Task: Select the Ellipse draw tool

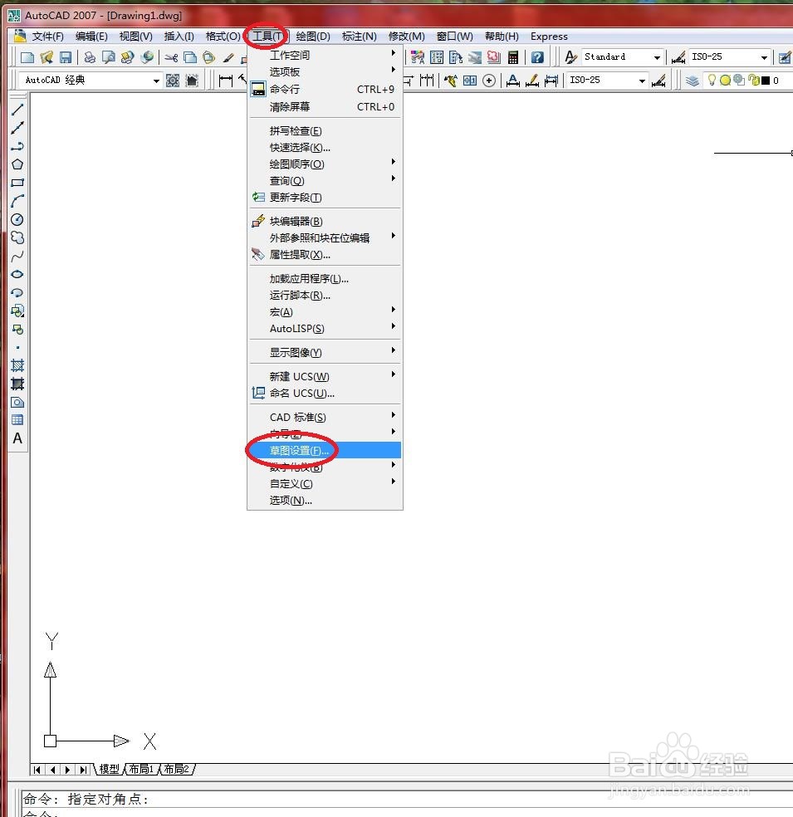Action: tap(17, 274)
